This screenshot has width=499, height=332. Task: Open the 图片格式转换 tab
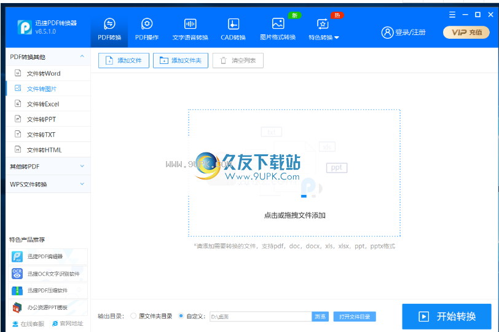pyautogui.click(x=278, y=30)
